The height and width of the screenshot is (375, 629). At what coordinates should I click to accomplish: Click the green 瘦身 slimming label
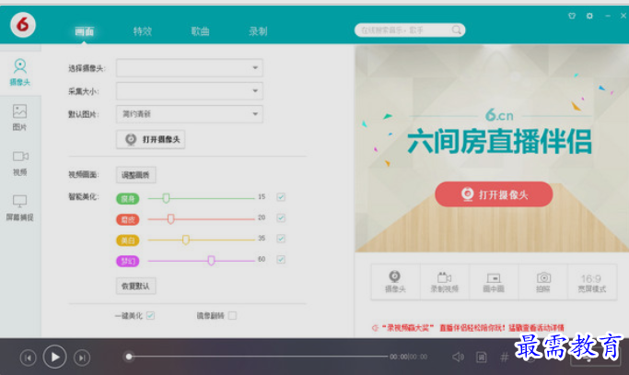pyautogui.click(x=128, y=198)
